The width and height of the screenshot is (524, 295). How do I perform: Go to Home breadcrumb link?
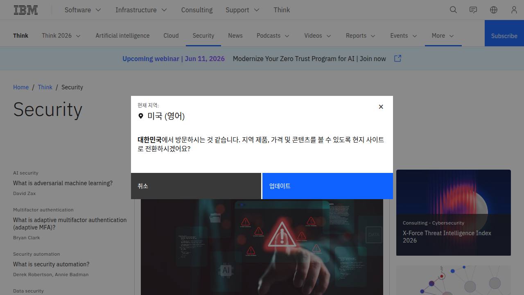21,87
